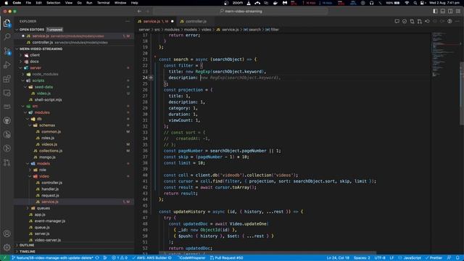Open editor More Actions ellipsis
Image resolution: width=464 pixels, height=261 pixels.
pyautogui.click(x=457, y=21)
